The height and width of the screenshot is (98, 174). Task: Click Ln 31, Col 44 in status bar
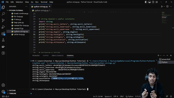(x=98, y=96)
